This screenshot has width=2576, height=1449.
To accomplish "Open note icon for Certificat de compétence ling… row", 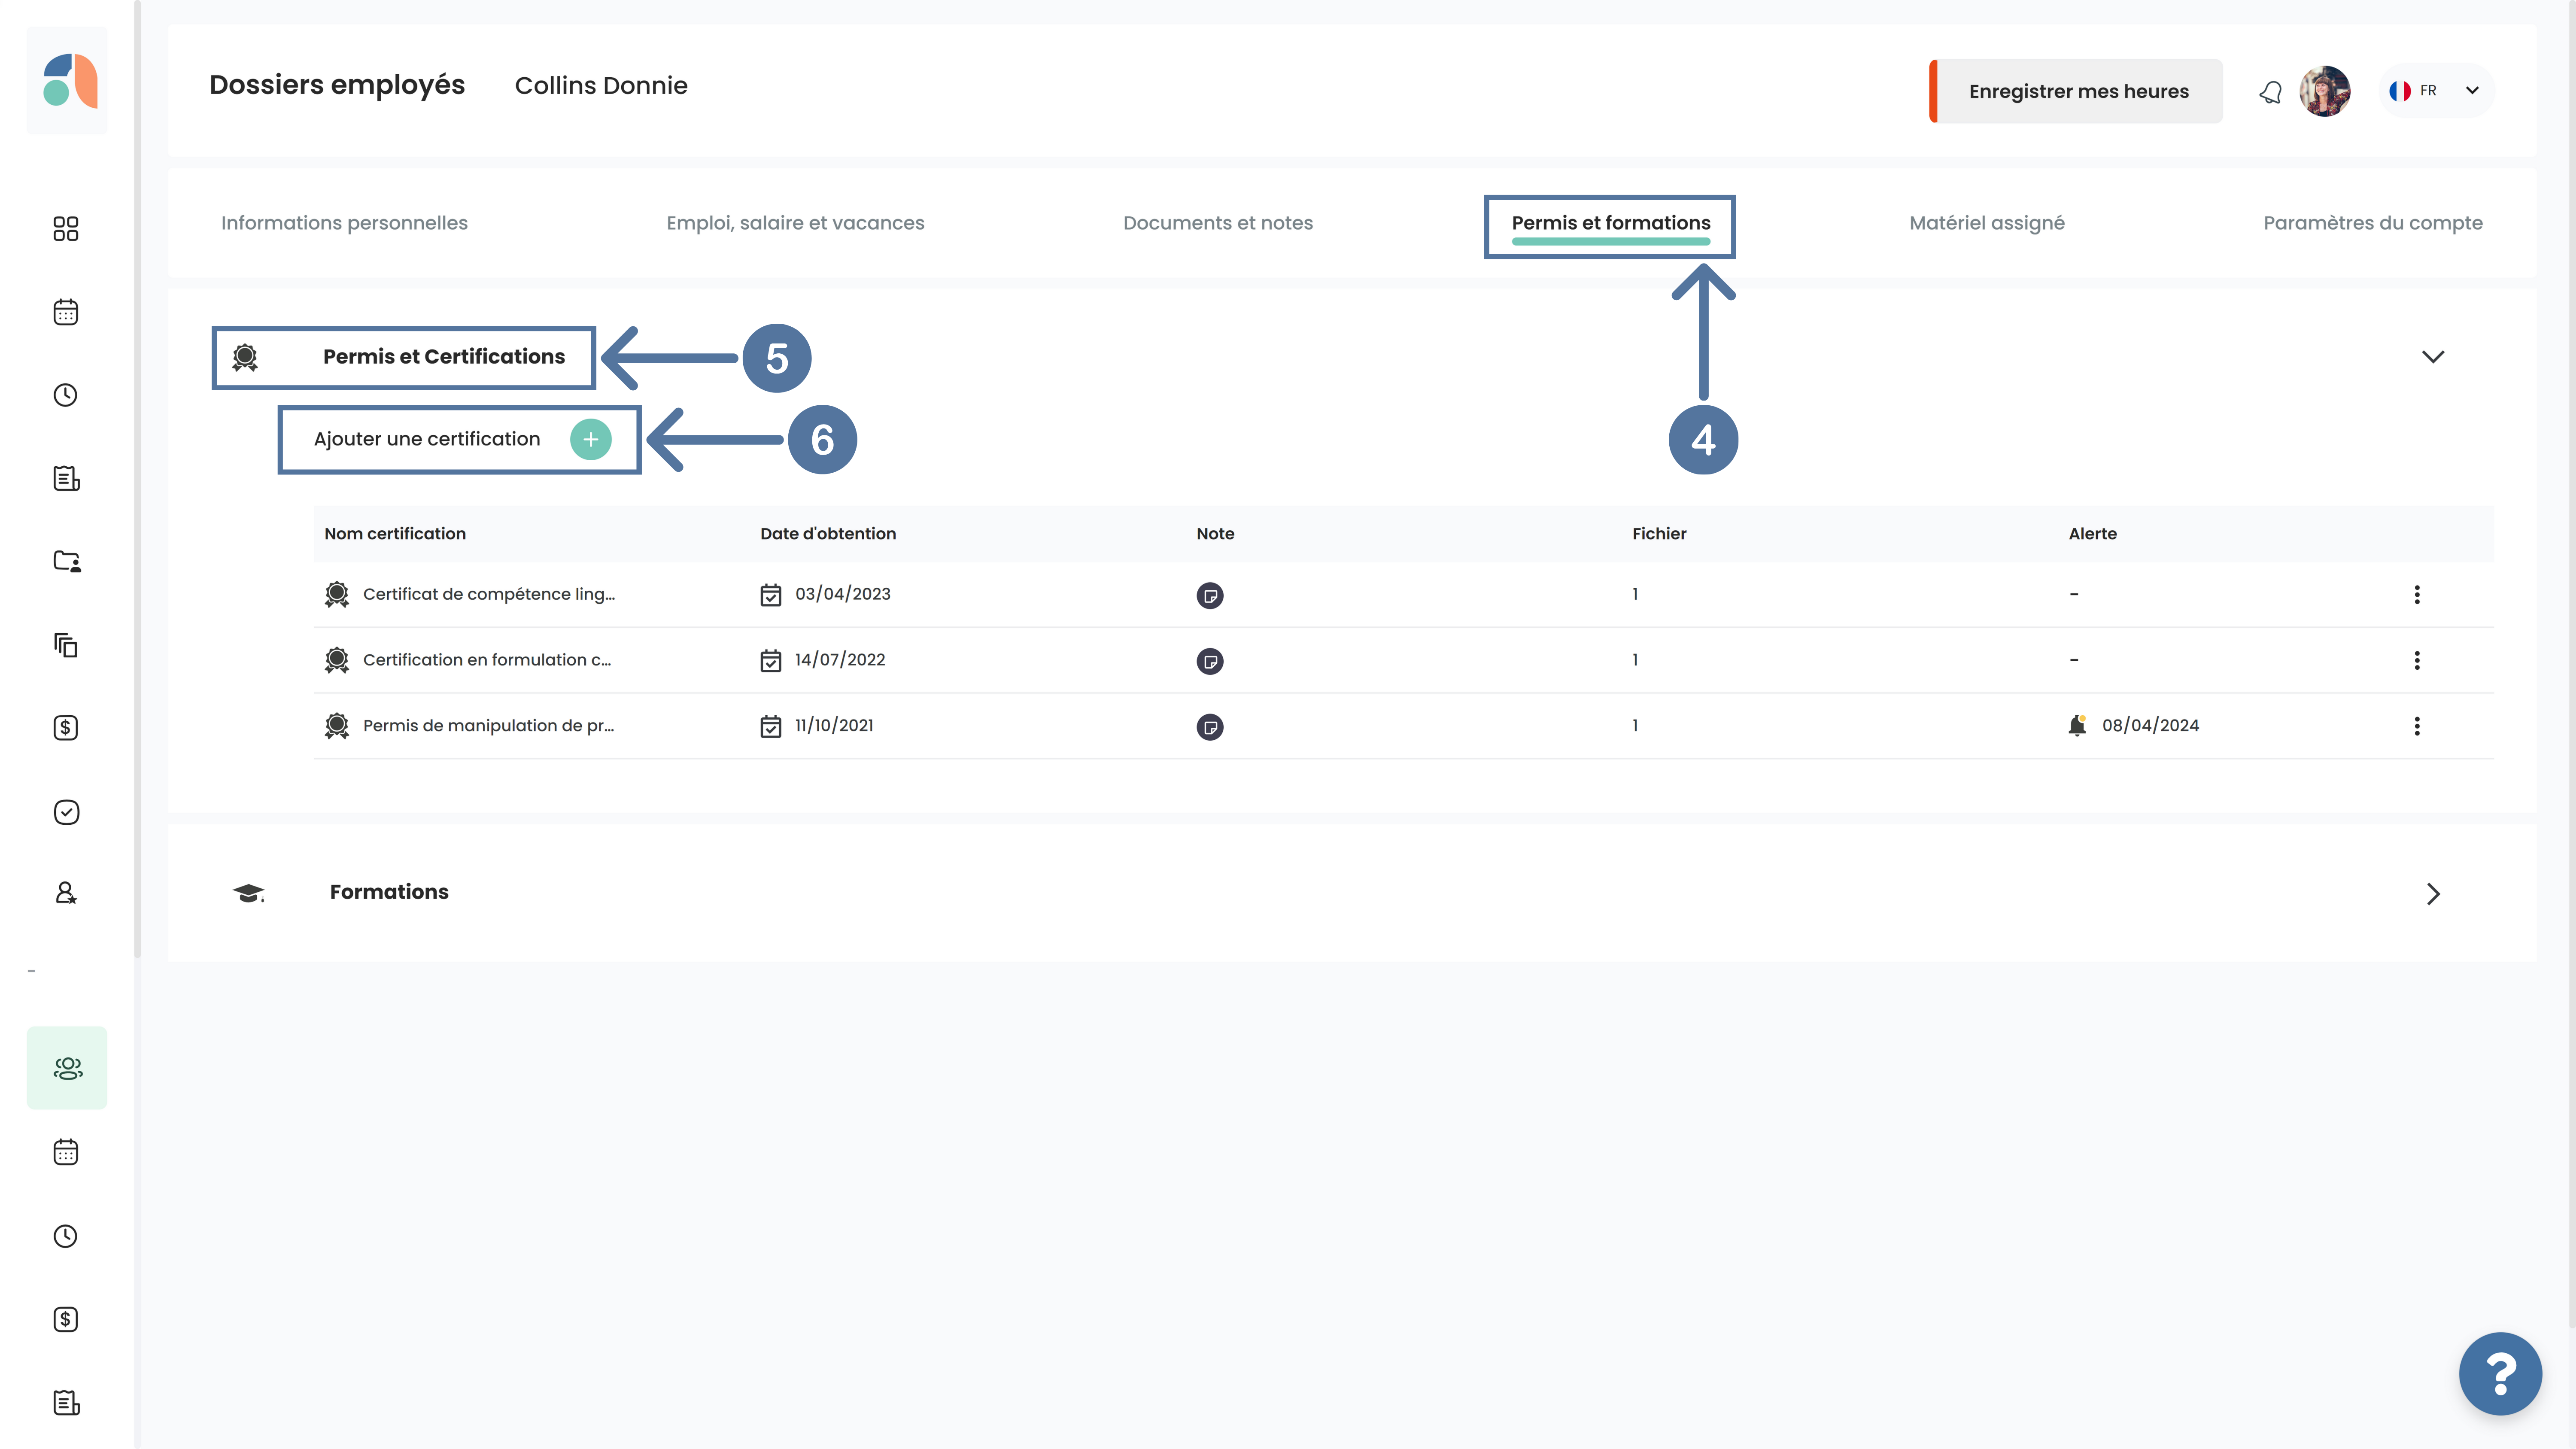I will coord(1210,595).
